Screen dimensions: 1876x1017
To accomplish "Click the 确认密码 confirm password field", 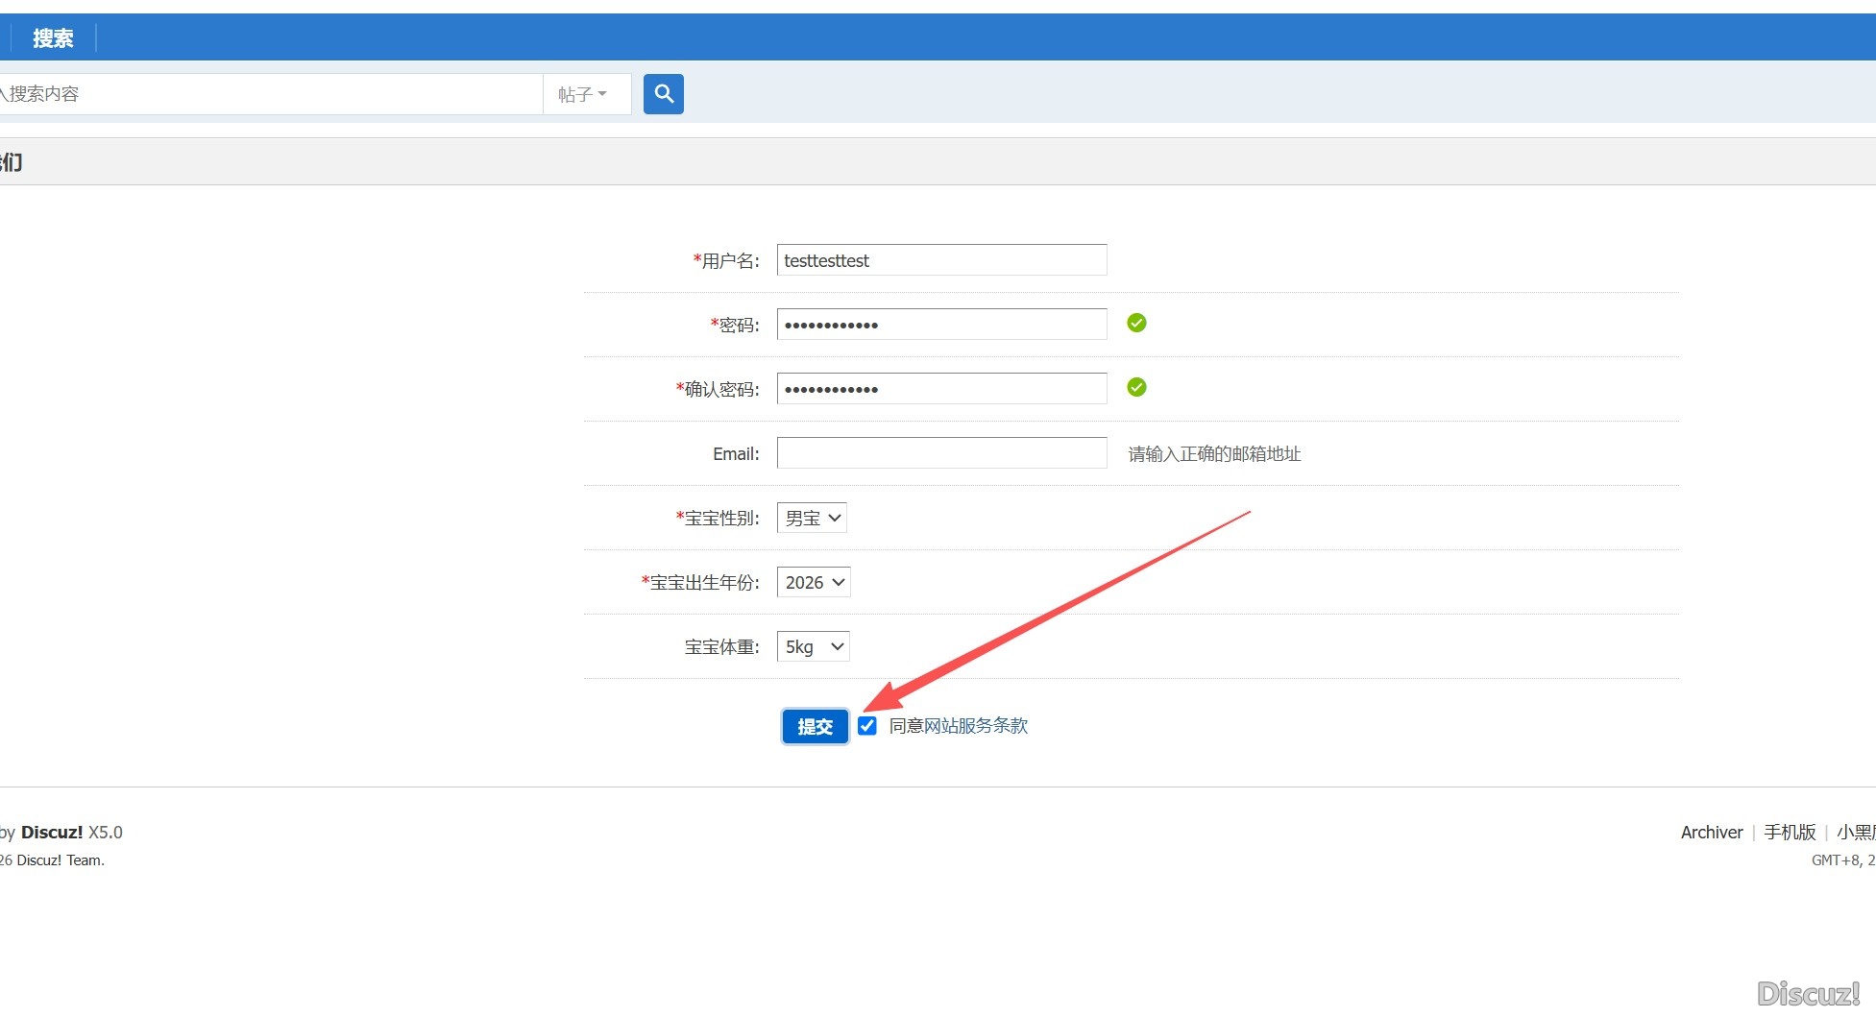I will (x=941, y=389).
